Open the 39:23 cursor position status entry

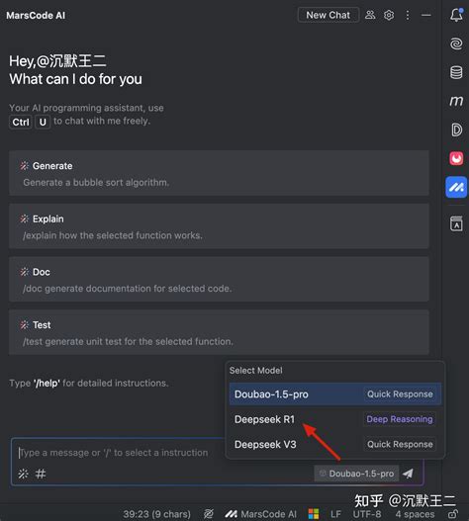pyautogui.click(x=156, y=514)
